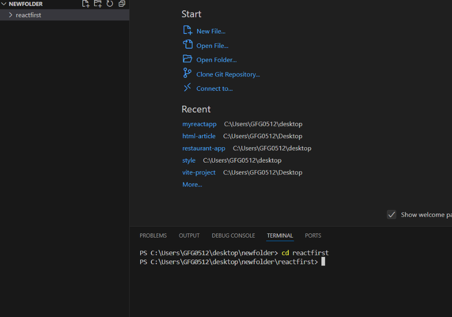Screen dimensions: 452x317
Task: Open the style recent project
Action: 189,161
